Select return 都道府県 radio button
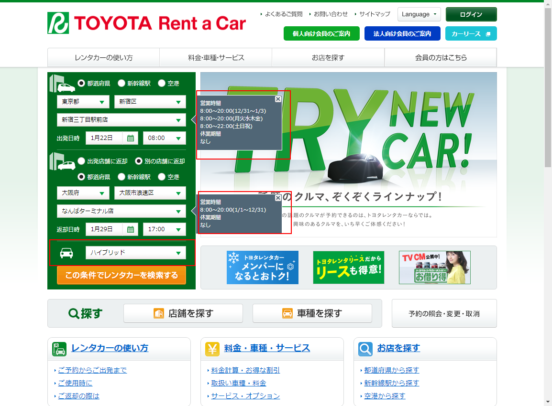Image resolution: width=552 pixels, height=406 pixels. [x=81, y=177]
